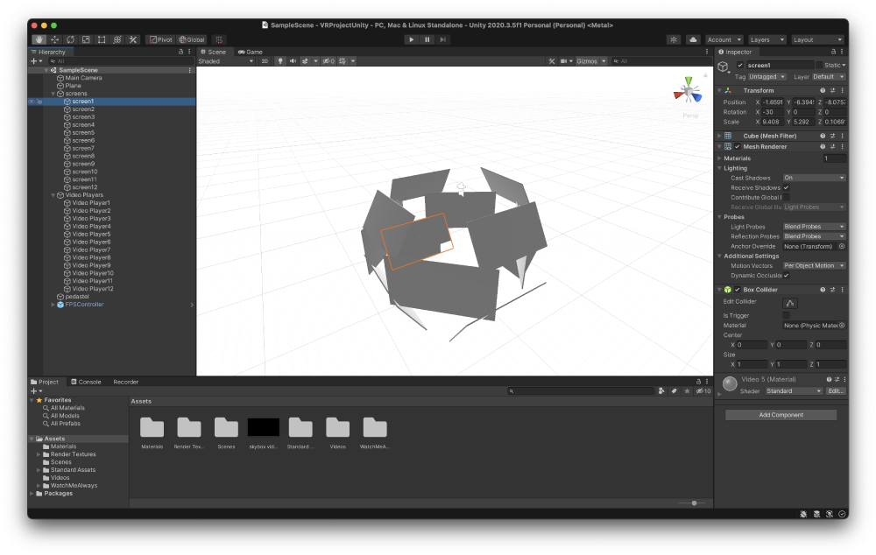Adjust the asset icon size slider
Screen dimensions: 876x555
pos(693,503)
